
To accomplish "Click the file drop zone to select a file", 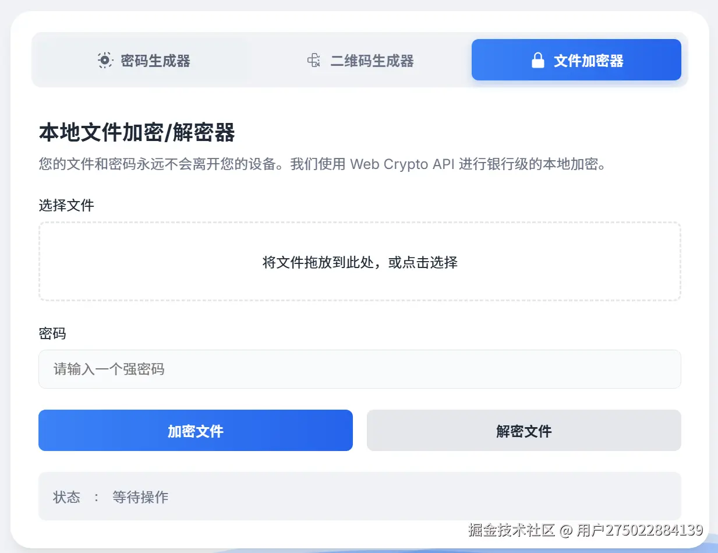I will tap(359, 261).
